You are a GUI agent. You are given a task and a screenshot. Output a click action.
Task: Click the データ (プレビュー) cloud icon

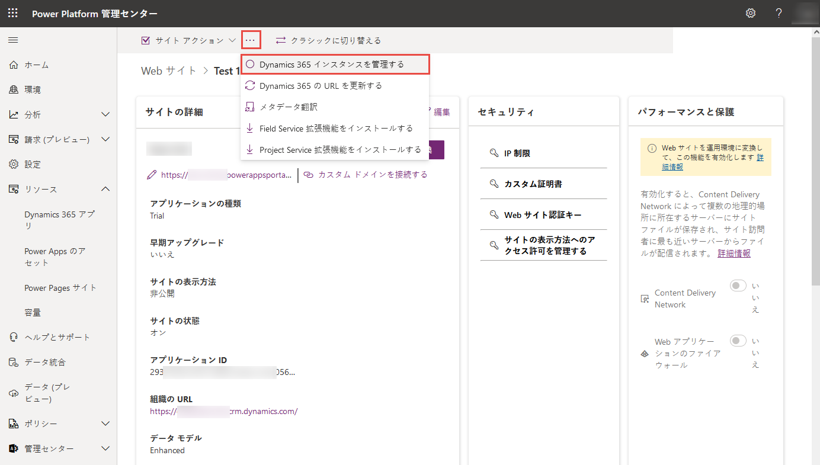[14, 393]
